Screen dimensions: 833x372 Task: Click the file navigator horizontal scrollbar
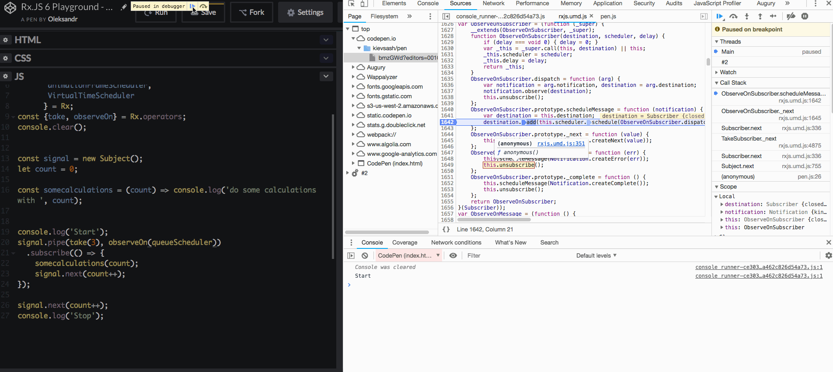[x=387, y=232]
